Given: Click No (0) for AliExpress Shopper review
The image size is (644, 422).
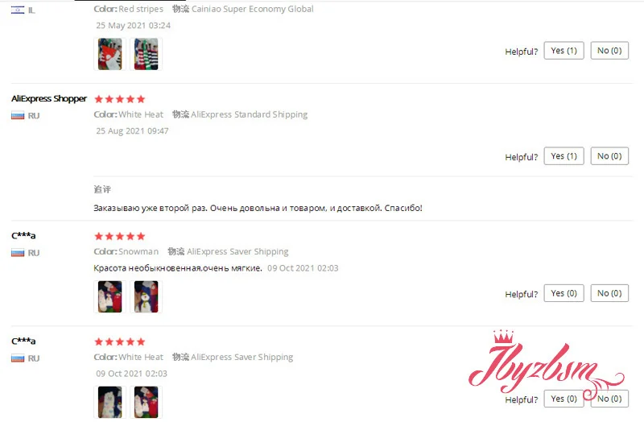Looking at the screenshot, I should point(609,156).
